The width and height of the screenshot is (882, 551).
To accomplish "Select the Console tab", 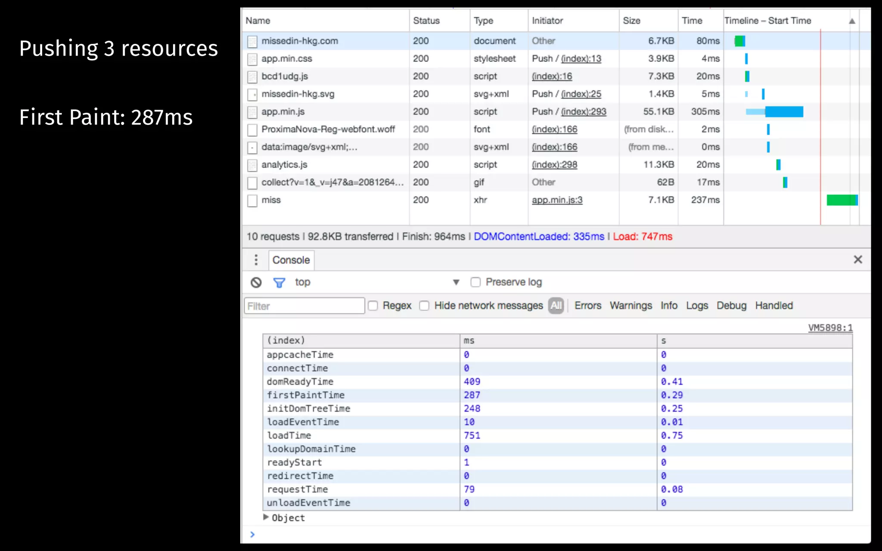I will (x=291, y=260).
